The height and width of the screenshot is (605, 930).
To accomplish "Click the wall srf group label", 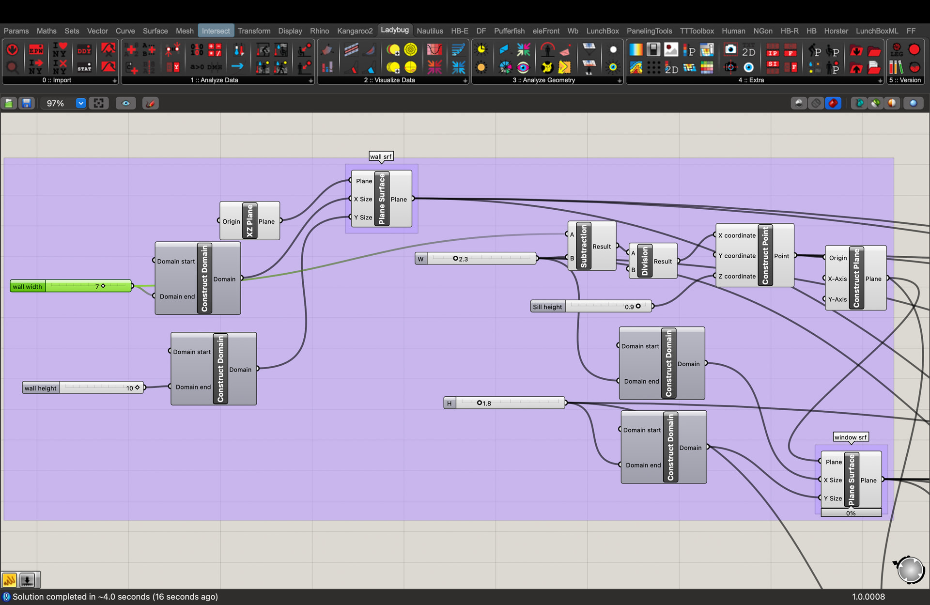I will tap(381, 156).
